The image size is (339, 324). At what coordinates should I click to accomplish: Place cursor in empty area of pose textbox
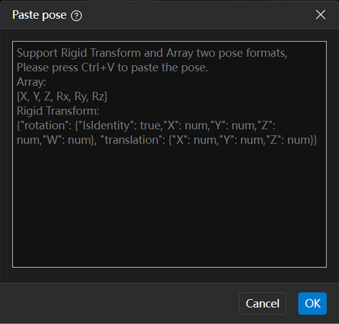click(x=169, y=207)
